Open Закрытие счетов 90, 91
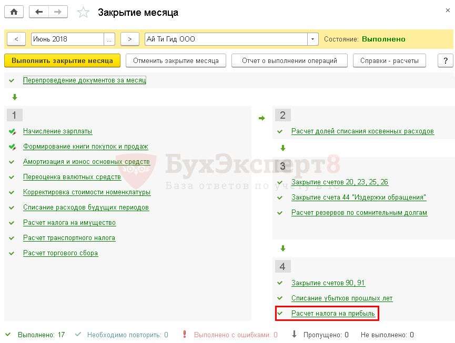This screenshot has height=343, width=455. coord(328,283)
